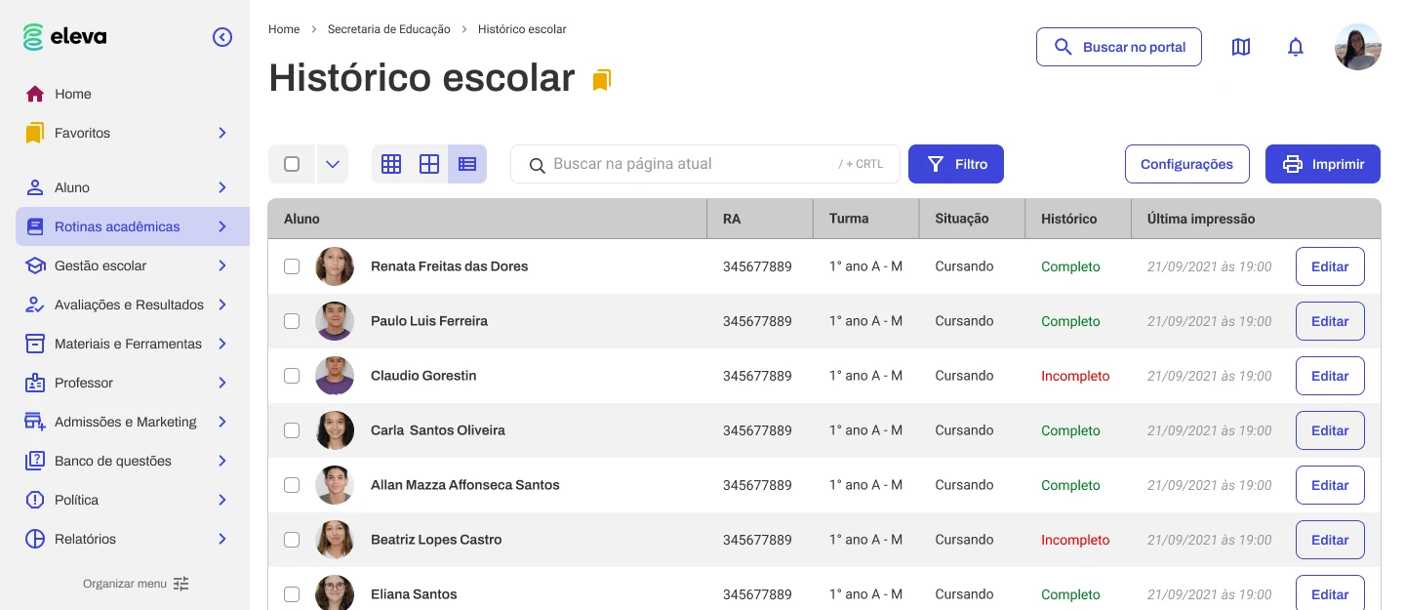Click the Materiais e Ferramentas box icon
Image resolution: width=1405 pixels, height=610 pixels.
click(x=35, y=344)
